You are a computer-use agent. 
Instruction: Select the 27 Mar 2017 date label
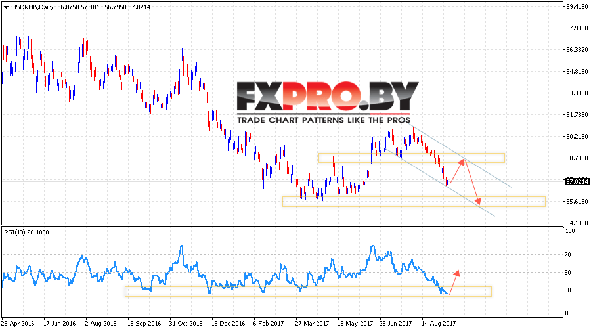coord(312,324)
